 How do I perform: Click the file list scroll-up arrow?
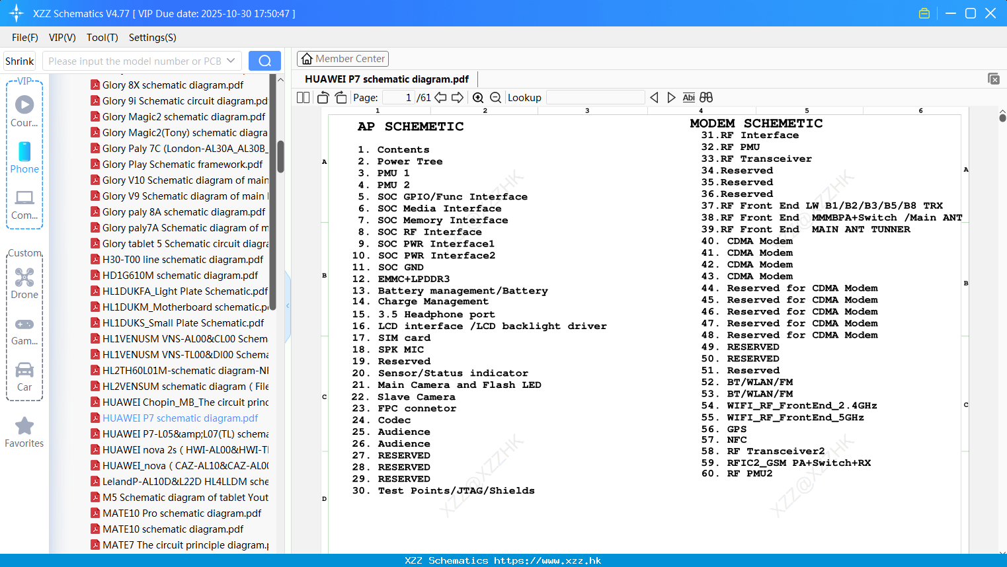point(280,79)
